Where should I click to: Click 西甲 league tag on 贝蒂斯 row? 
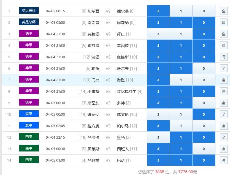pyautogui.click(x=29, y=148)
